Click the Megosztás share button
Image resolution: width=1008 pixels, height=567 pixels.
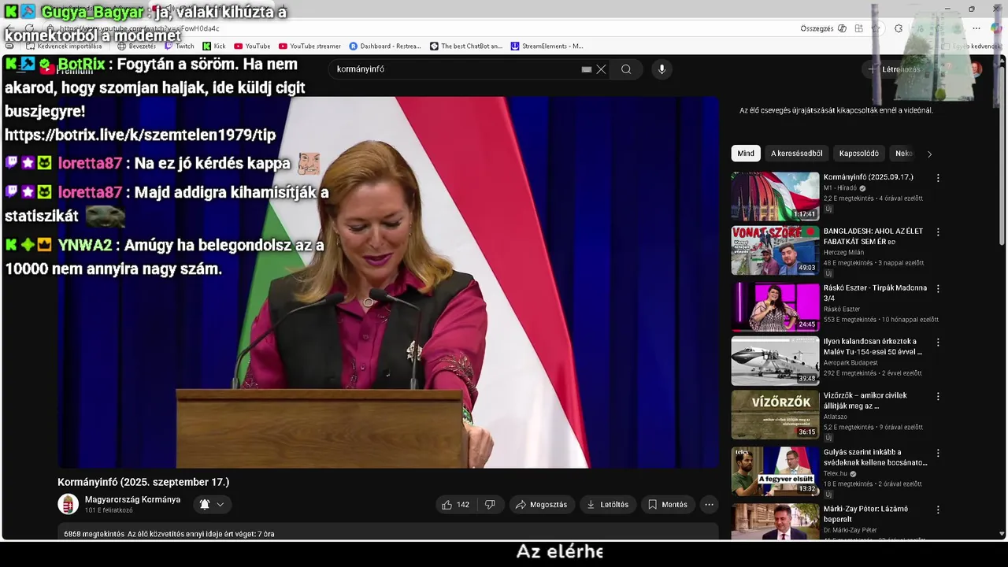click(541, 505)
